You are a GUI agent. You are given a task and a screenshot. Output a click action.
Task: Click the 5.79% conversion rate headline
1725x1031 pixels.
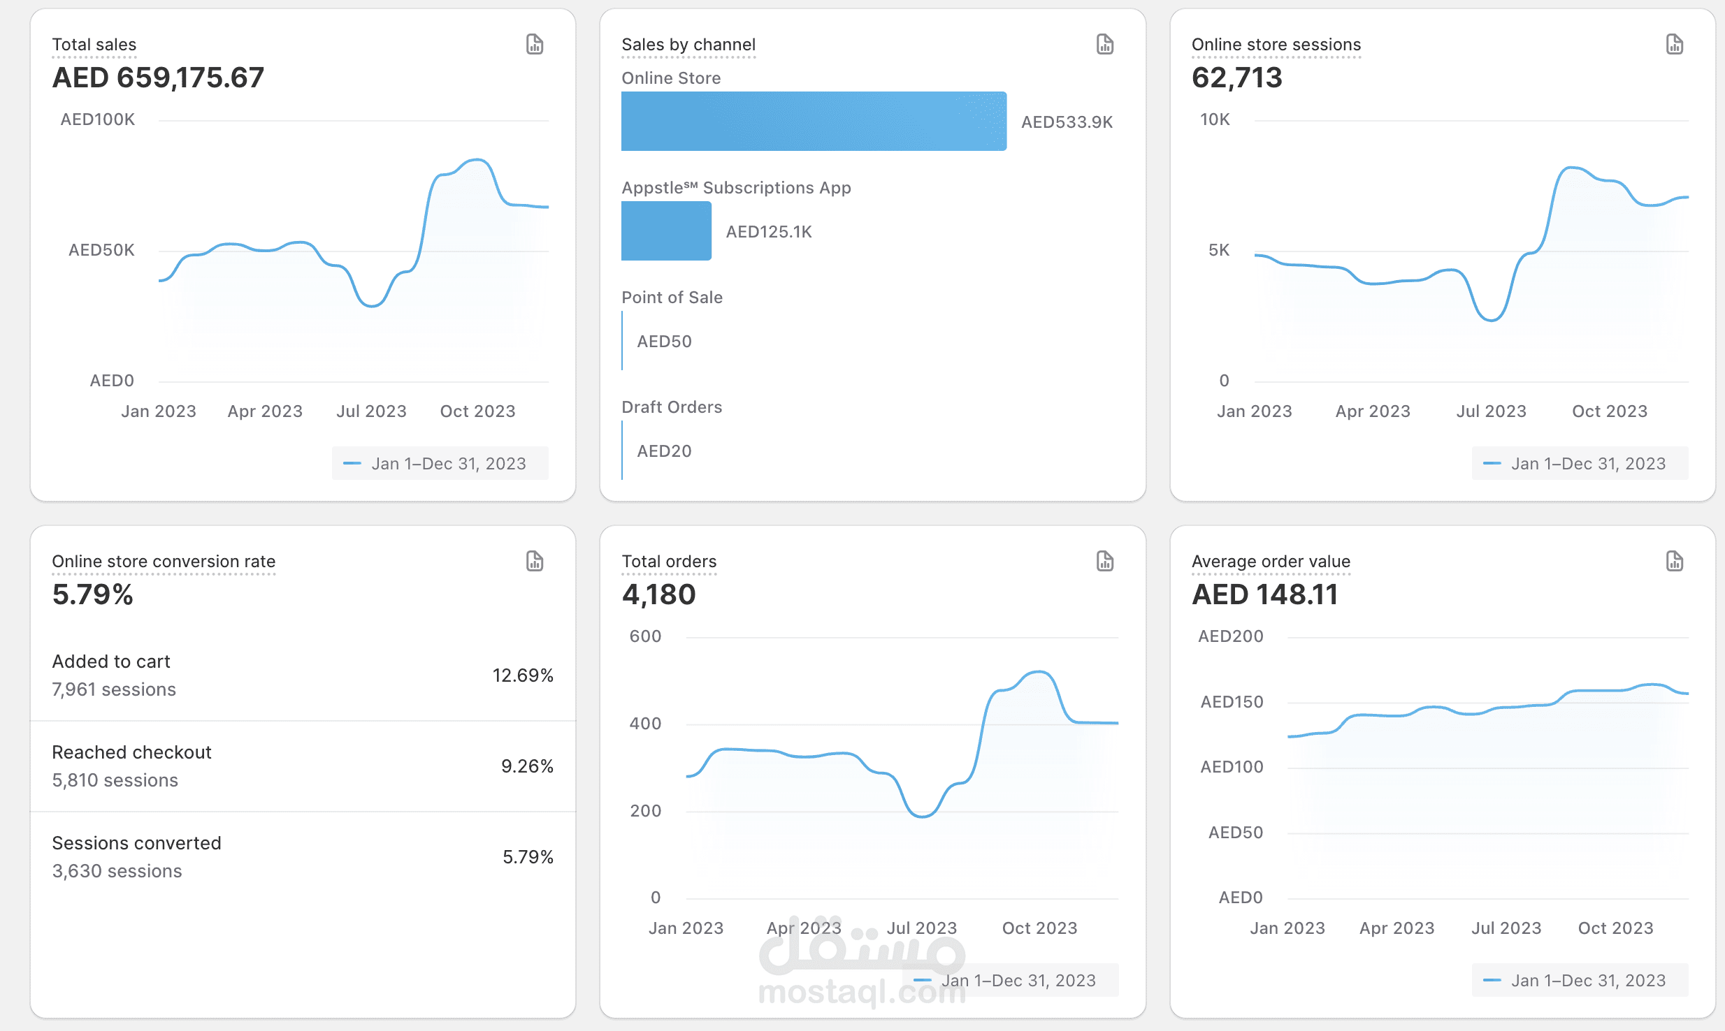(92, 594)
